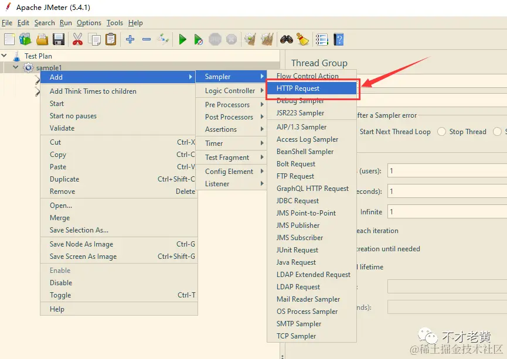507x359 pixels.
Task: Click the Reset Search broom icon
Action: 302,39
